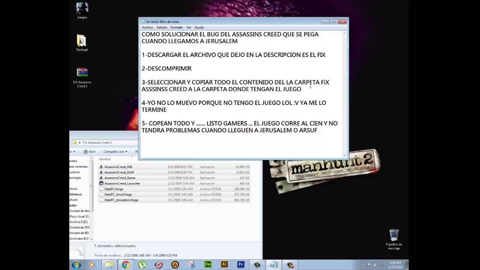Select 'Unidad de DVI' in navigation pane

pos(79,227)
